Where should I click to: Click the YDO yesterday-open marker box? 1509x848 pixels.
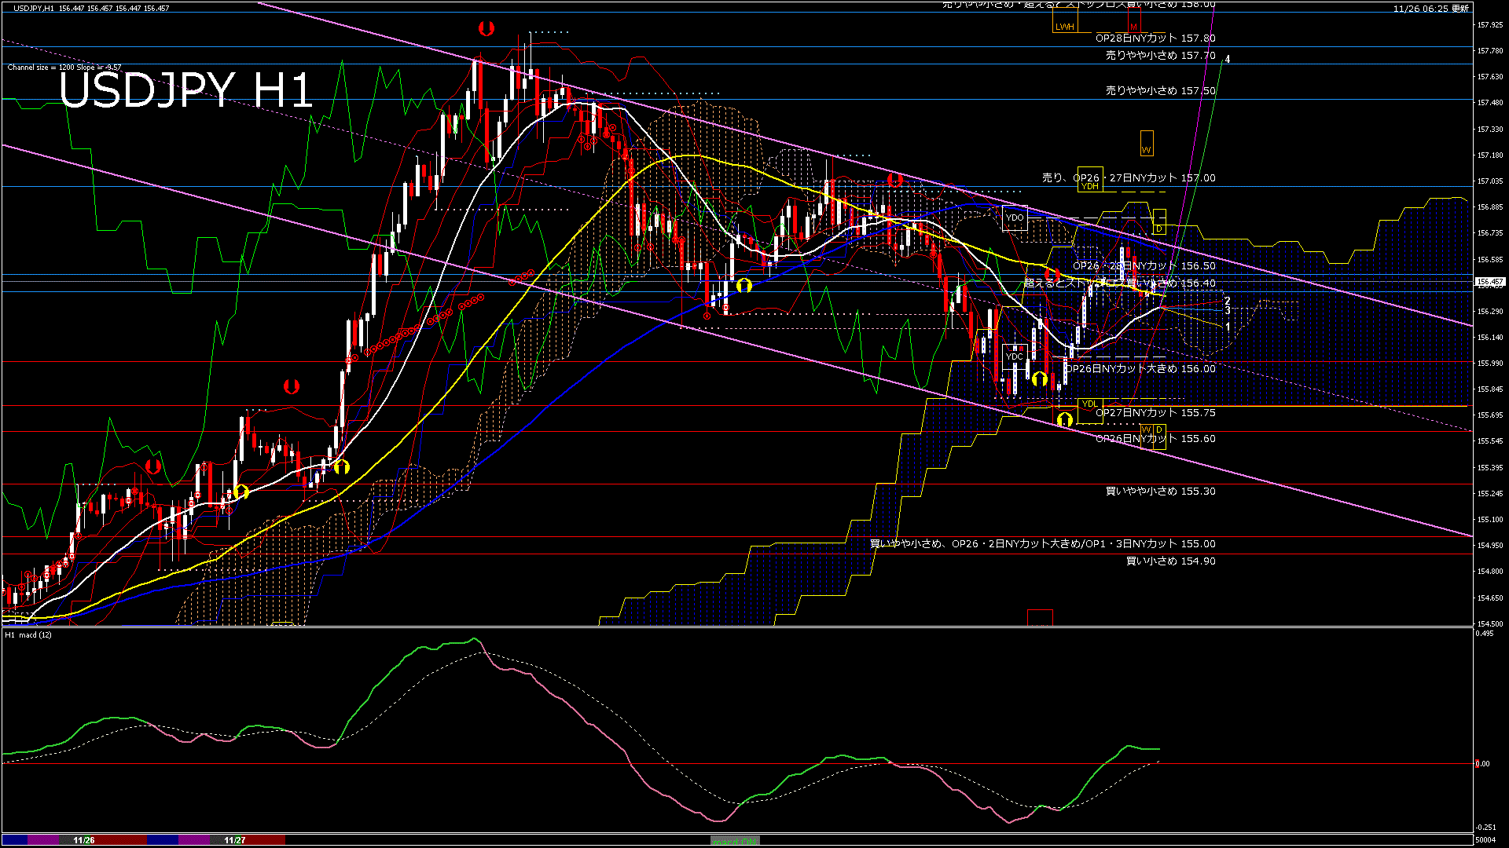(1015, 217)
